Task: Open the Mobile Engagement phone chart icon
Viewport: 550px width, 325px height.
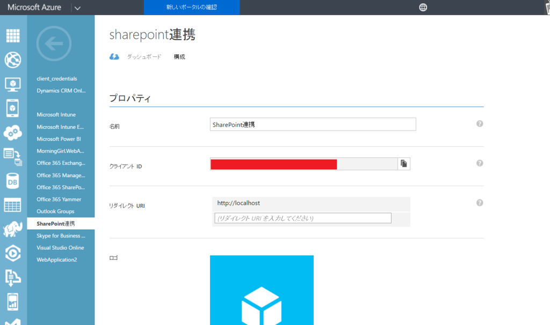Action: (x=13, y=301)
